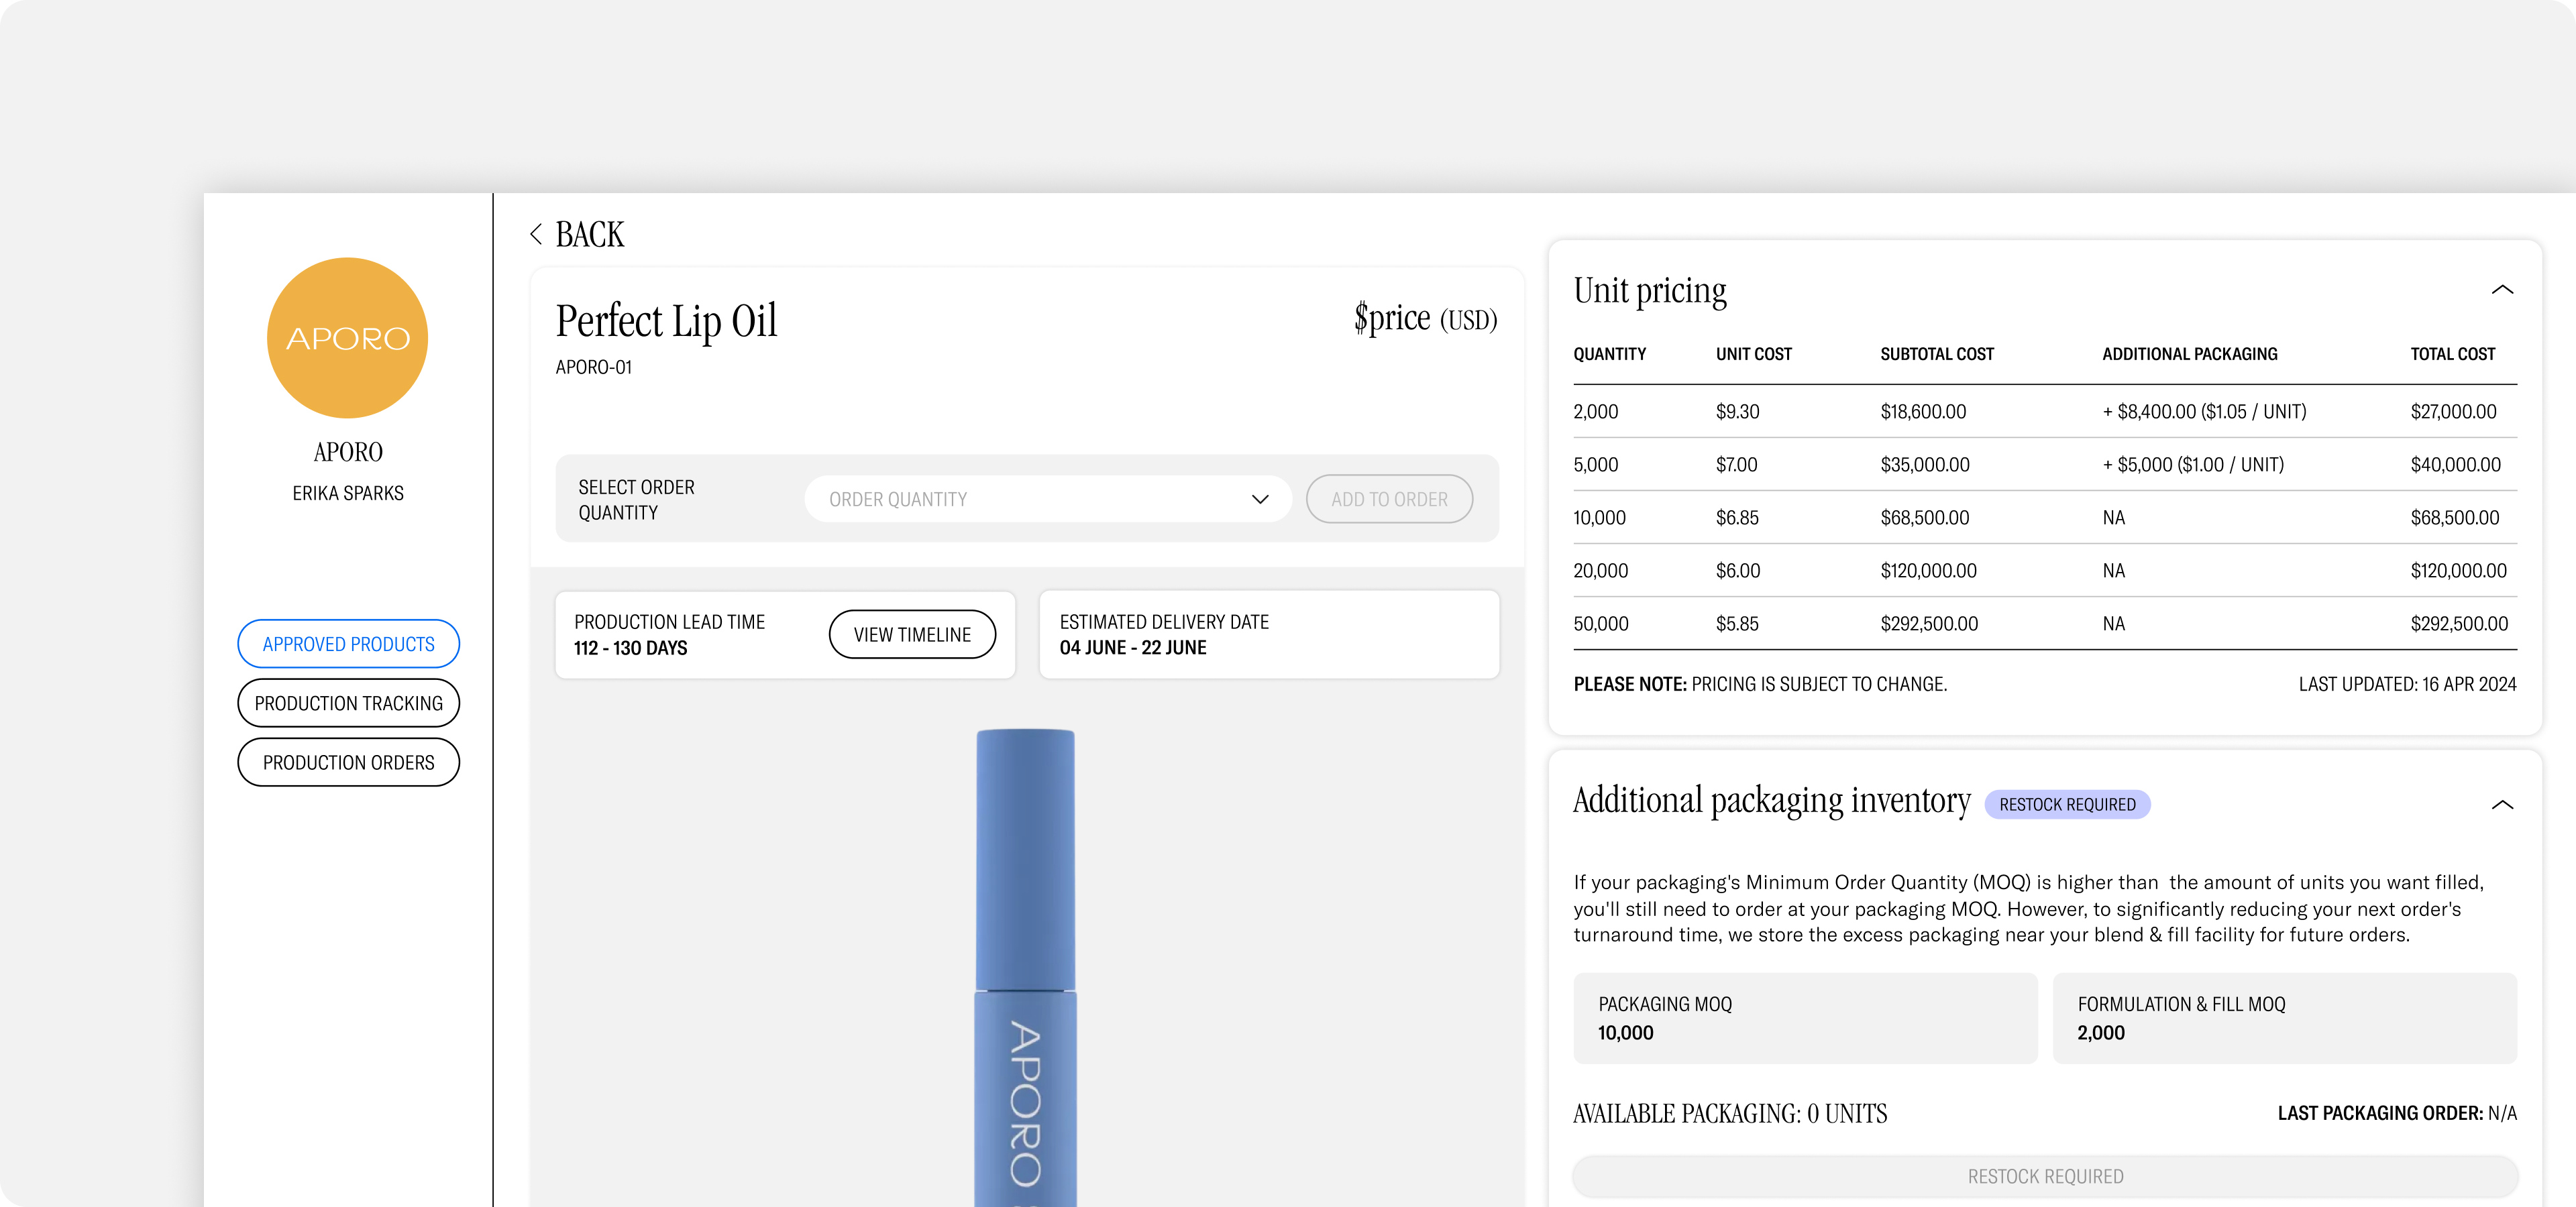Click the BACK text link
Screen dimensions: 2576x1207
tap(589, 234)
